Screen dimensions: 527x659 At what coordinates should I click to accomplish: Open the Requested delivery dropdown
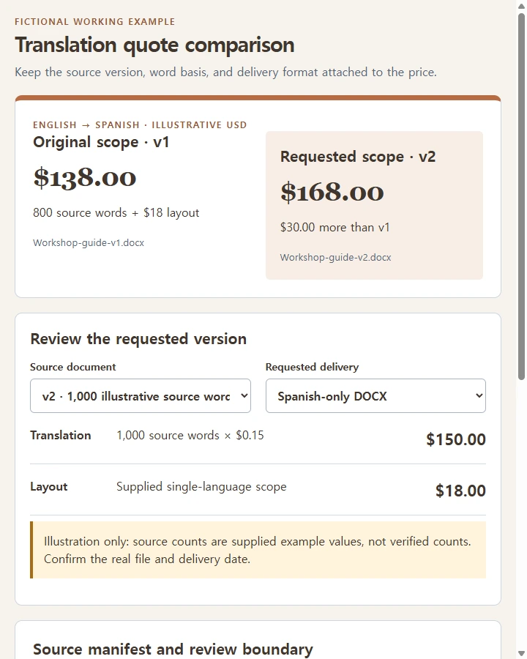(375, 396)
